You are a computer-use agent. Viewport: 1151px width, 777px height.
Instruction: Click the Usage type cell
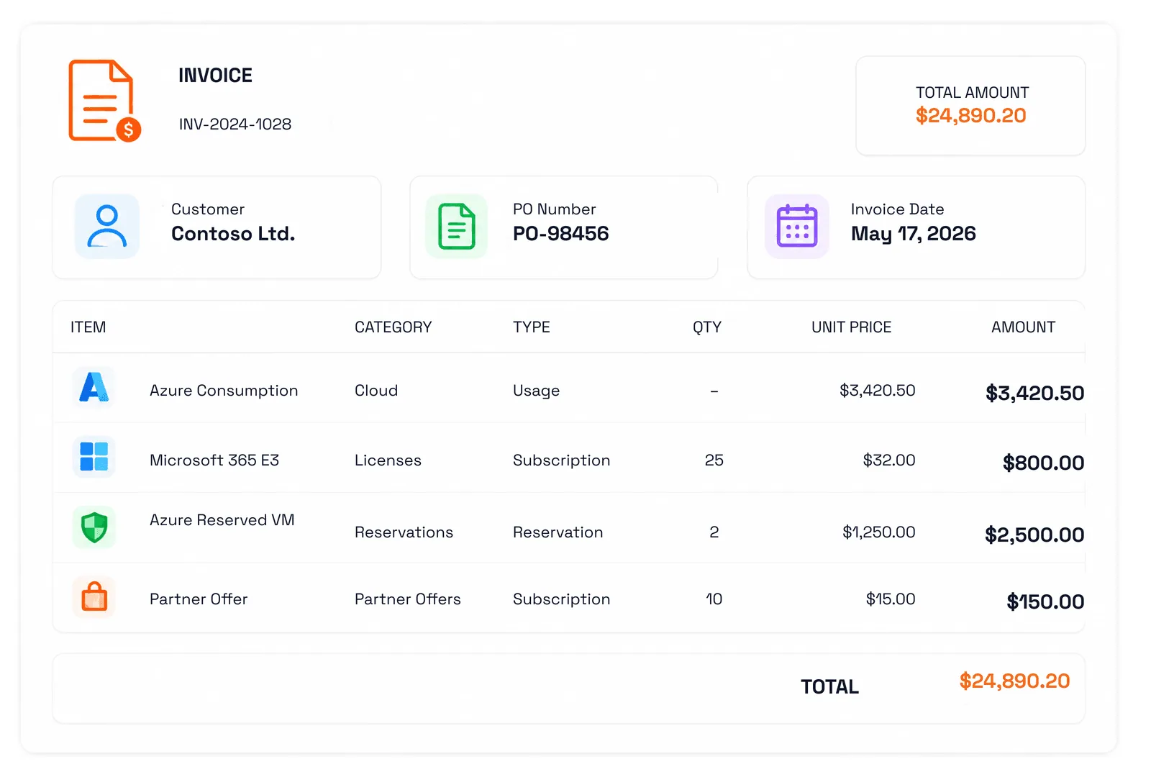tap(536, 391)
